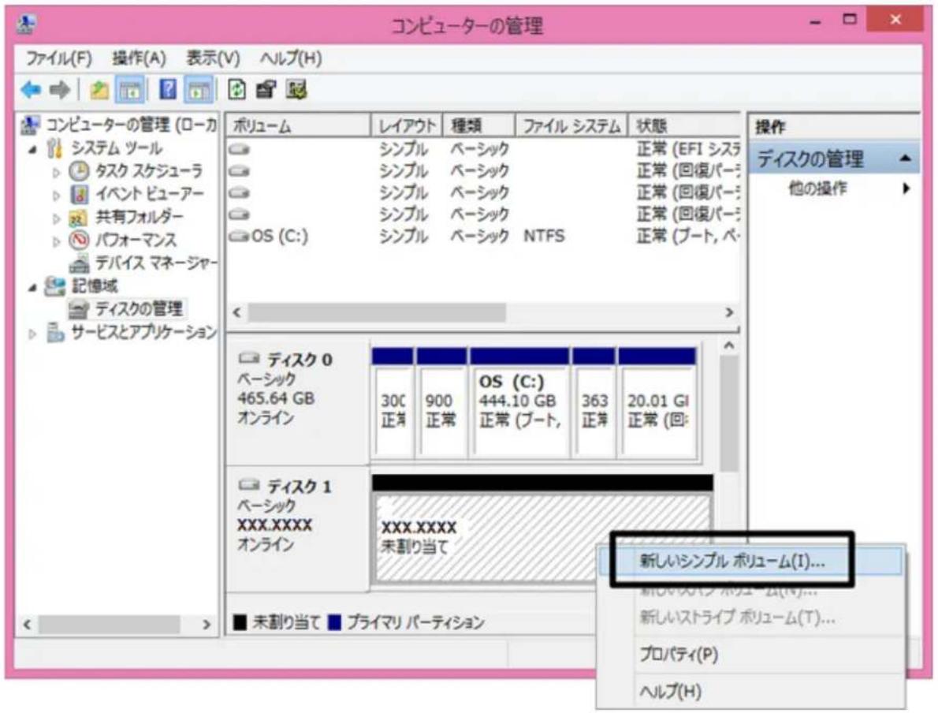This screenshot has height=713, width=938.
Task: Click the Back arrow toolbar icon
Action: (31, 91)
